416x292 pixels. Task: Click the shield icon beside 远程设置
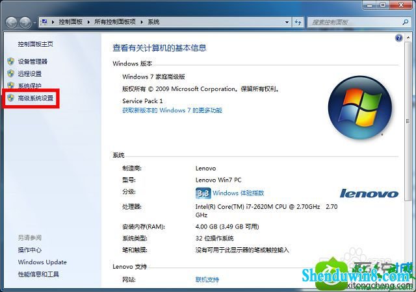(11, 73)
